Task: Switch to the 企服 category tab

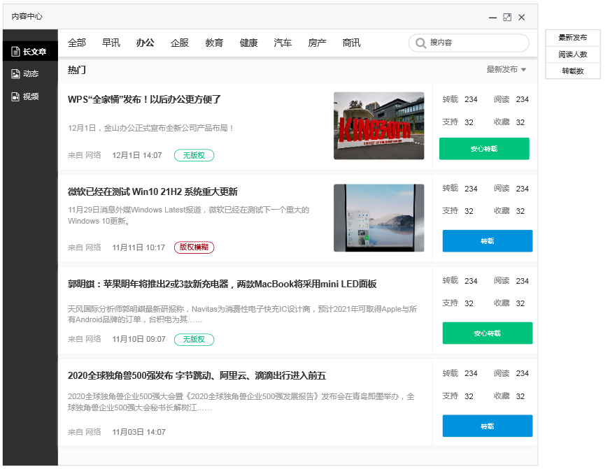Action: click(180, 43)
